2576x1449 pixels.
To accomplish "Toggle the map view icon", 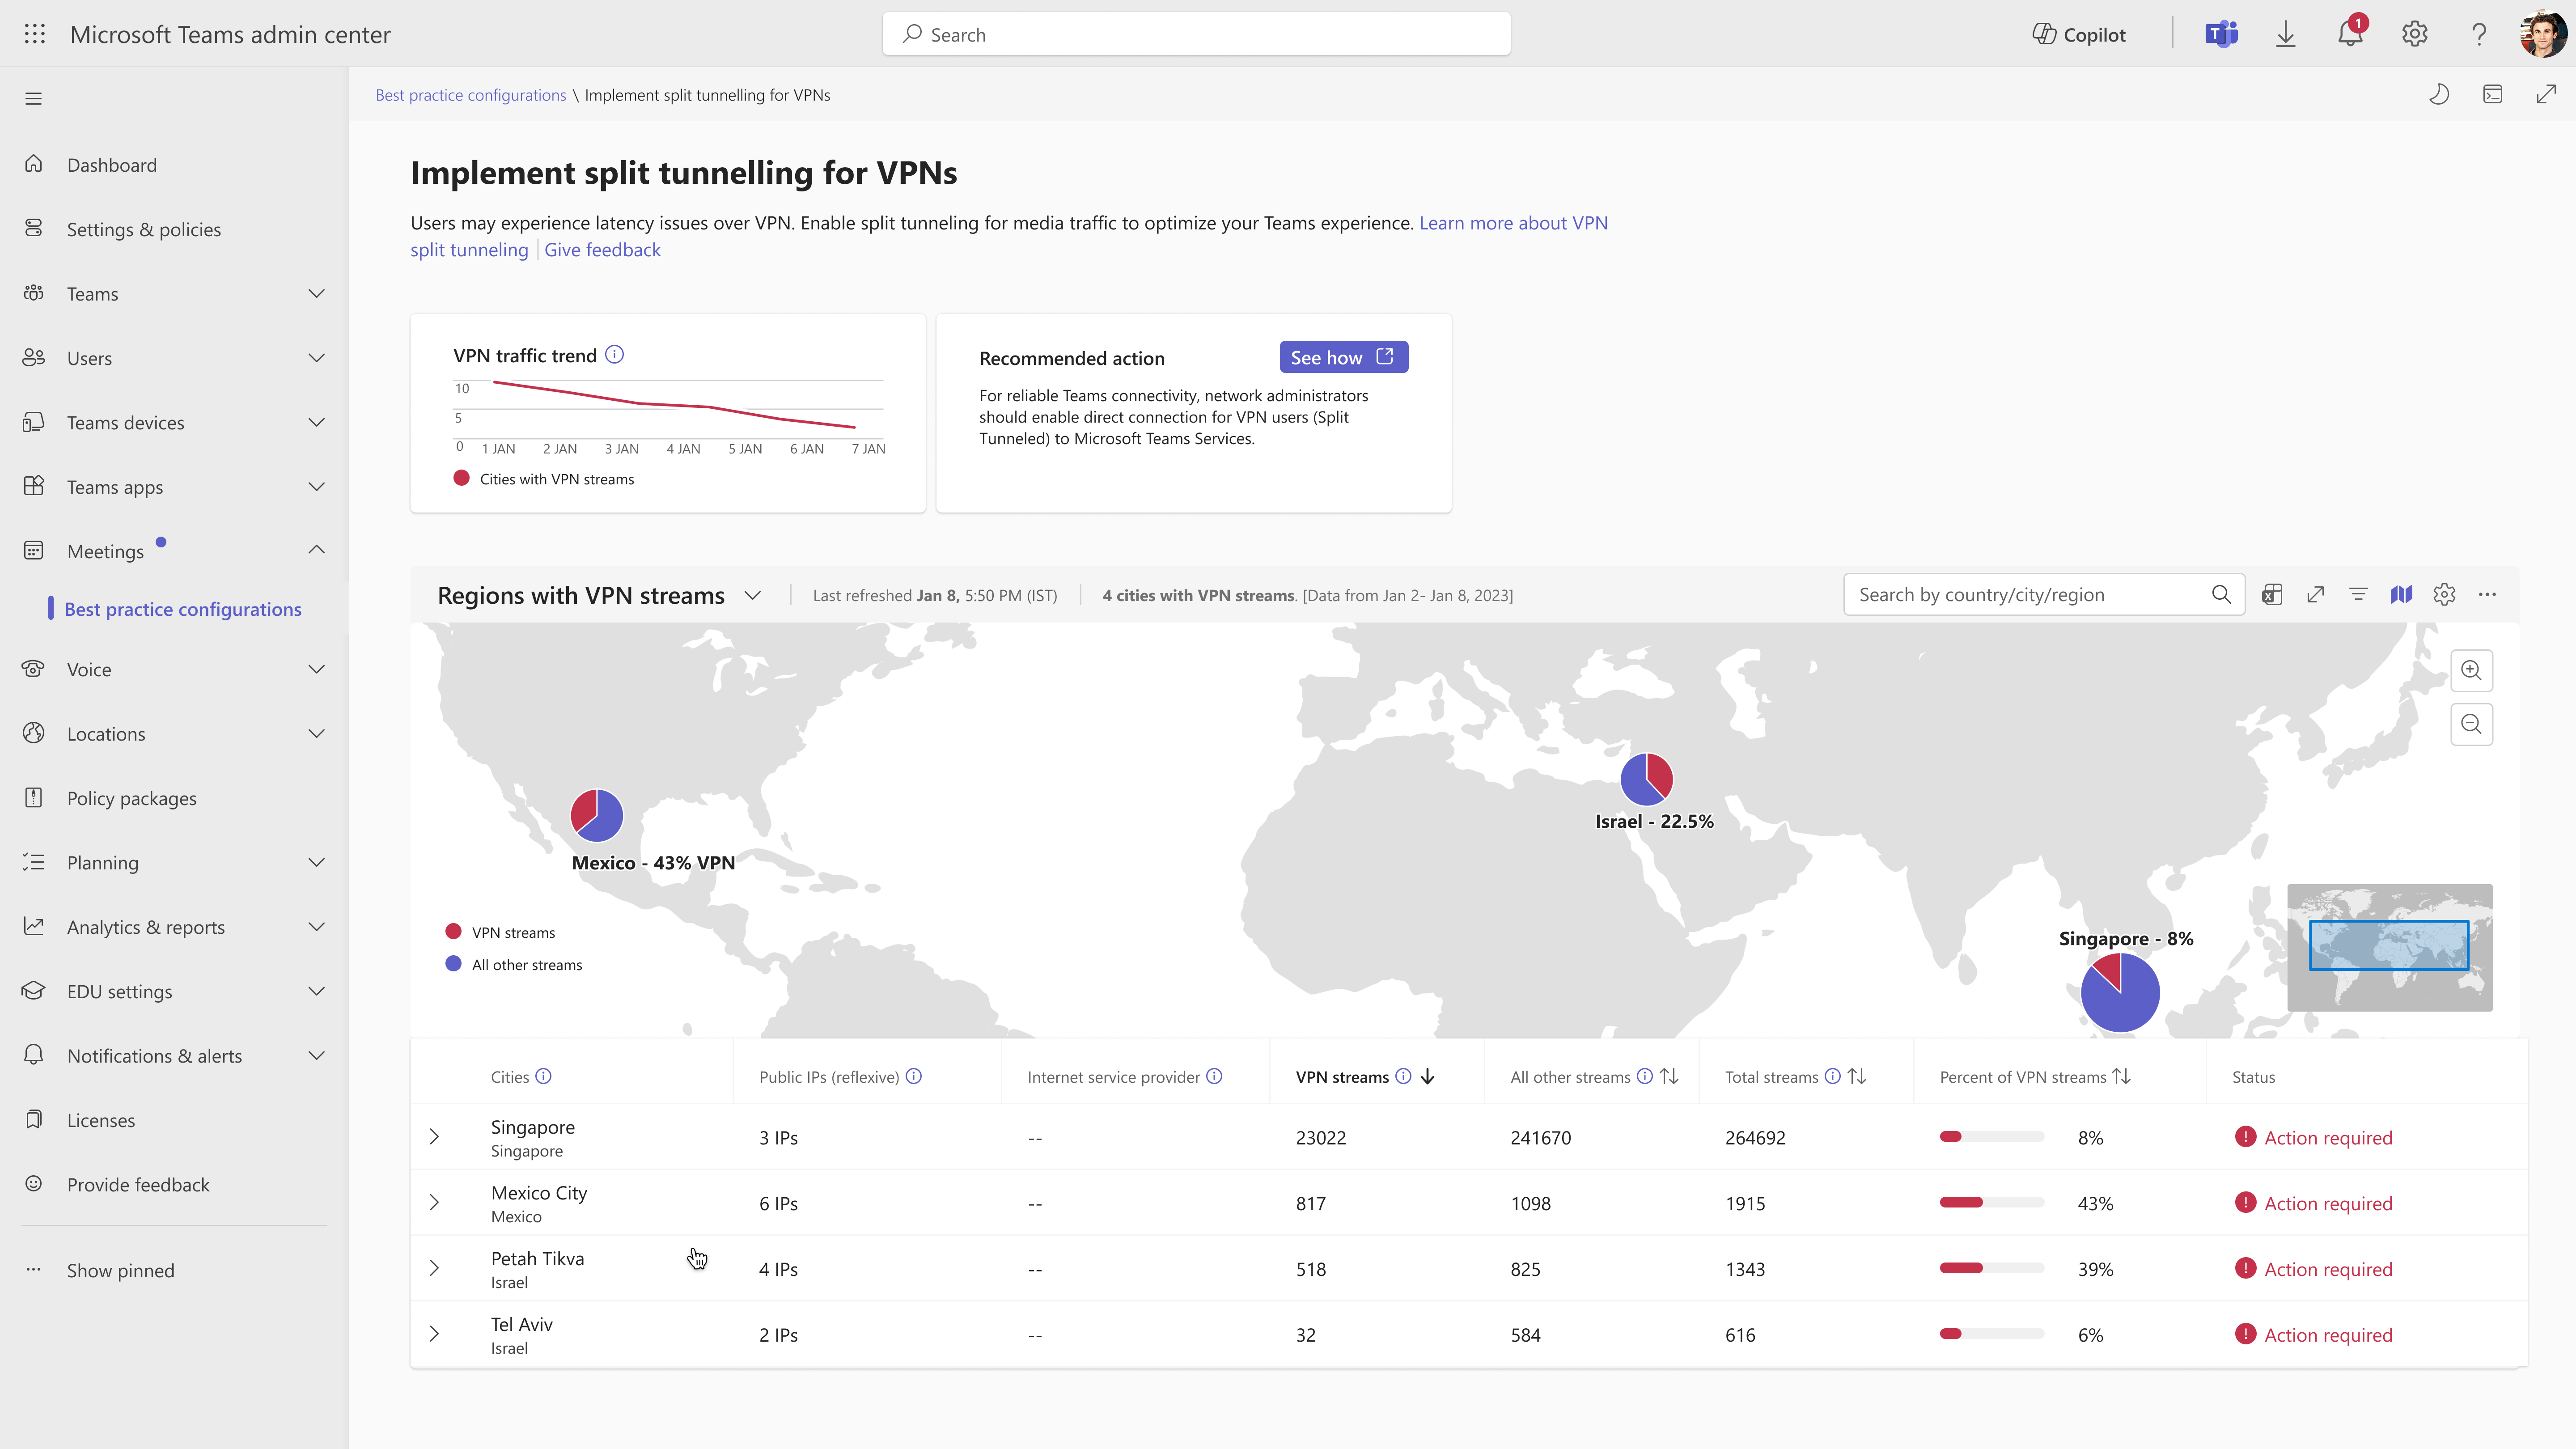I will point(2402,595).
